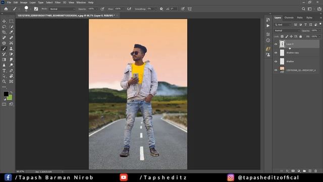This screenshot has height=182, width=323.
Task: Open the layer blend mode dropdown
Action: (287, 30)
